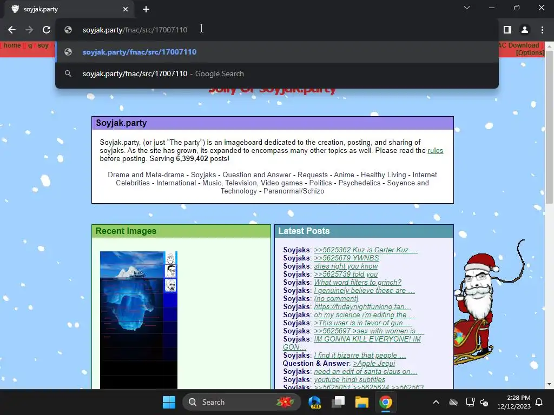Open post '>This user is in favor of gun'
554x415 pixels.
(x=363, y=323)
